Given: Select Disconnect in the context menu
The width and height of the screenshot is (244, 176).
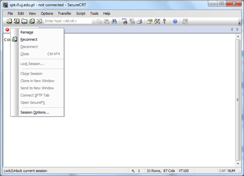Looking at the screenshot, I should 37,47.
